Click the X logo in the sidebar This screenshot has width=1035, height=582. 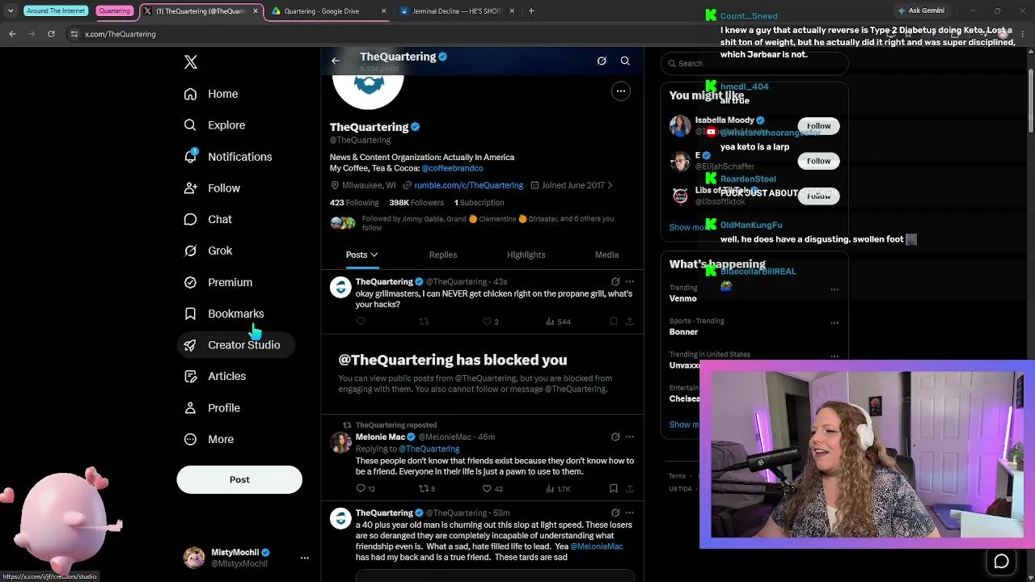[191, 62]
